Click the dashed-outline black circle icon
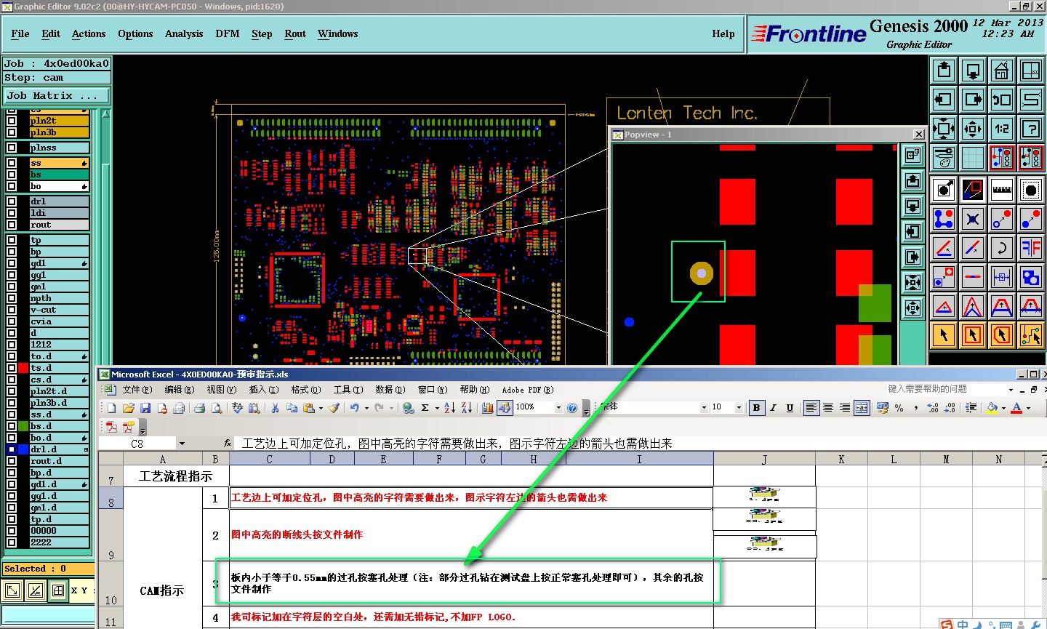 (1031, 190)
